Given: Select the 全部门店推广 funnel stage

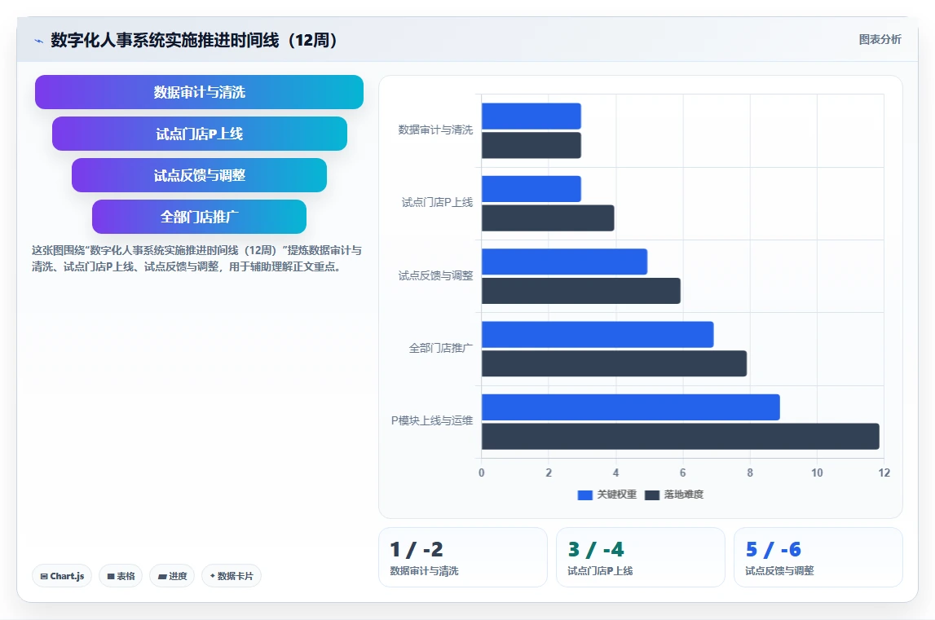Looking at the screenshot, I should (199, 217).
